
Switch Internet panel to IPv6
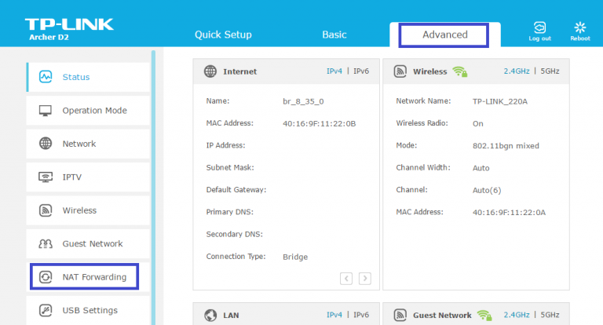[x=362, y=71]
